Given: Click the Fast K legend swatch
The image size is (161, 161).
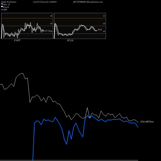Looking at the screenshot, I should pos(2,7).
